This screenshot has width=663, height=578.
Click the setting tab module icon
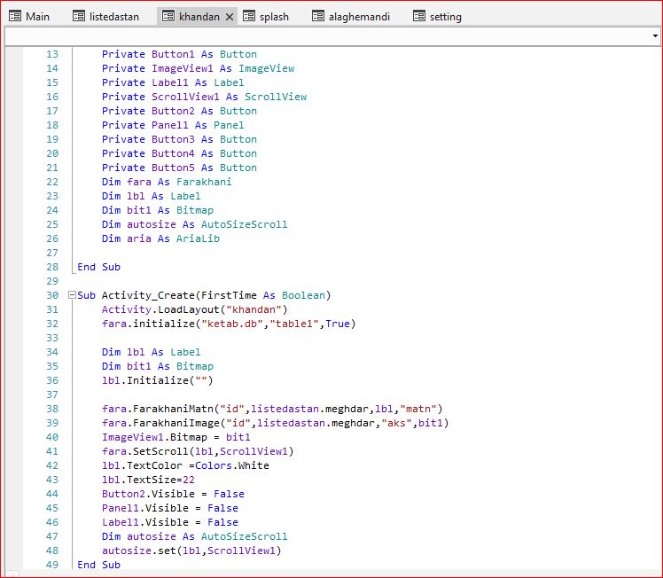pos(419,16)
